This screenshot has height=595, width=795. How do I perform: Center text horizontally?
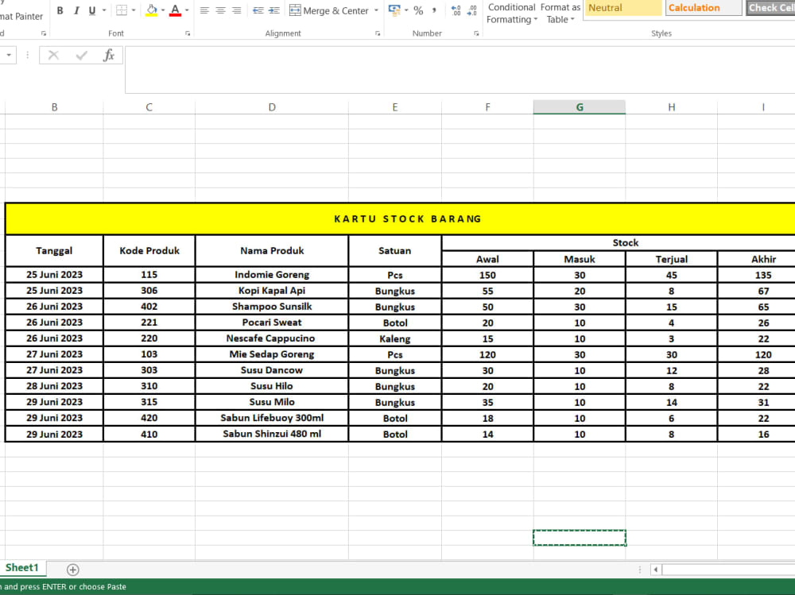(x=220, y=10)
